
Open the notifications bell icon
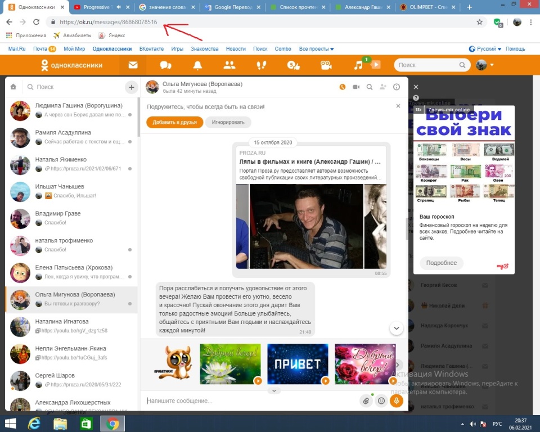click(x=197, y=65)
